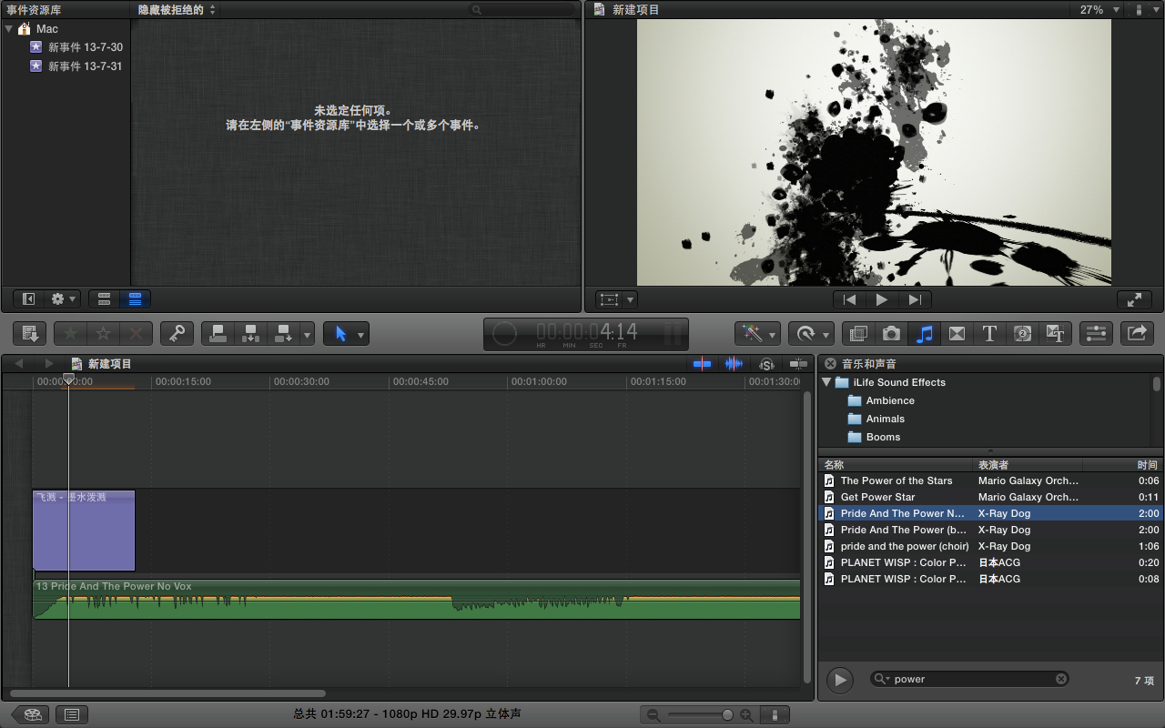Image resolution: width=1165 pixels, height=728 pixels.
Task: Toggle video skimming in timeline
Action: coord(702,364)
